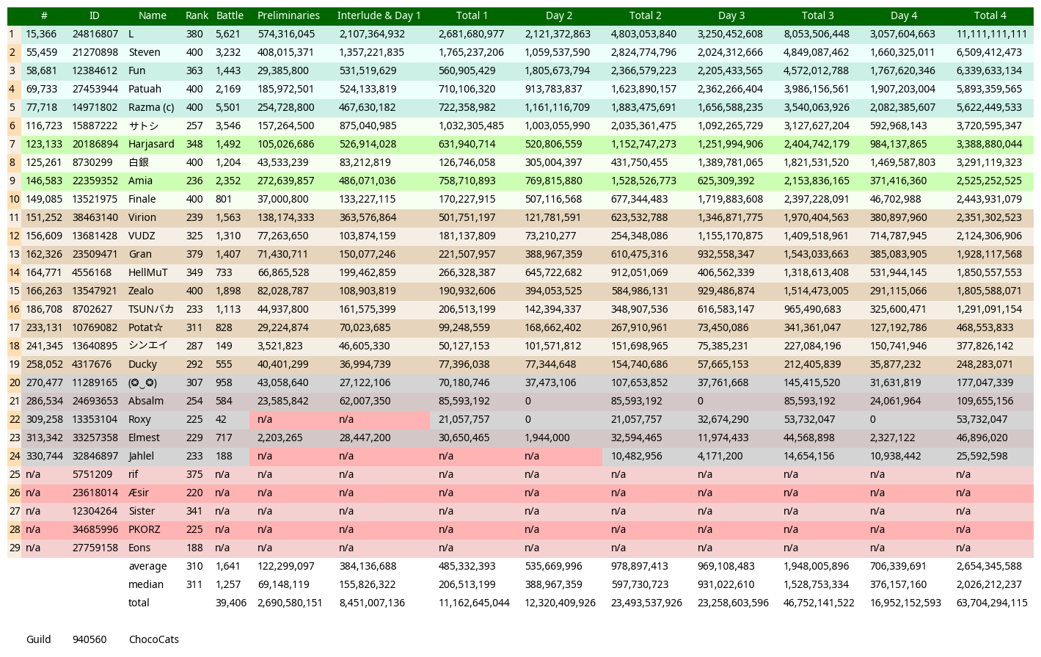This screenshot has height=657, width=1041.
Task: Click the average value 122,299,097
Action: coord(286,566)
